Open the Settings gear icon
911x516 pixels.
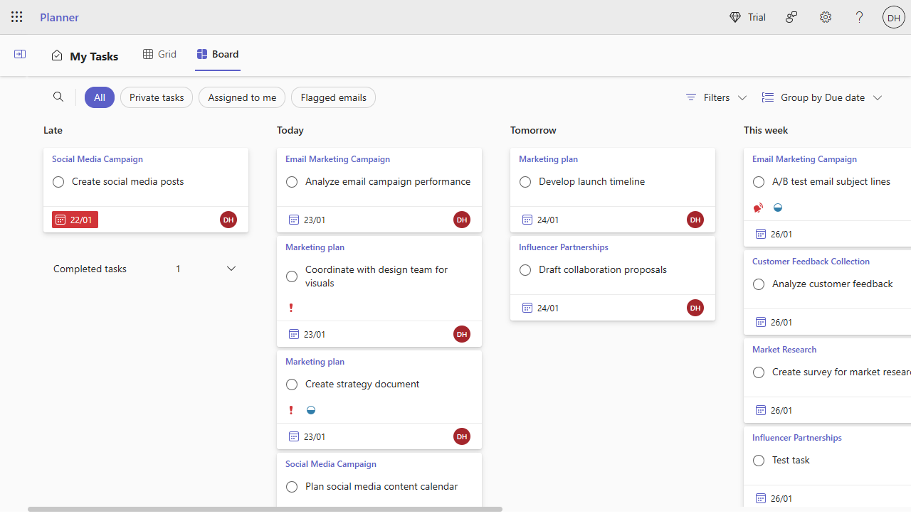click(x=826, y=17)
